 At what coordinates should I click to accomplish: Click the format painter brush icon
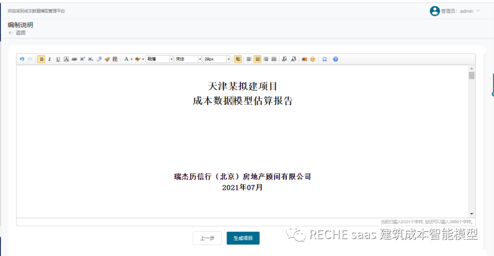(107, 59)
